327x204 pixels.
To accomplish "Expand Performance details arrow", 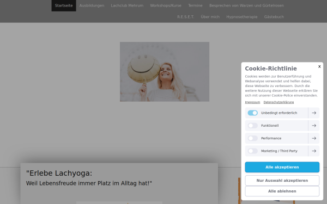I will 314,138.
